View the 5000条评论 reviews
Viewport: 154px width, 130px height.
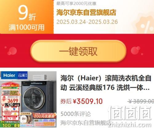pos(75,114)
